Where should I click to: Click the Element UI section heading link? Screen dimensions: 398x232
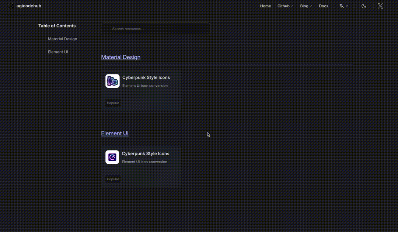pyautogui.click(x=115, y=133)
